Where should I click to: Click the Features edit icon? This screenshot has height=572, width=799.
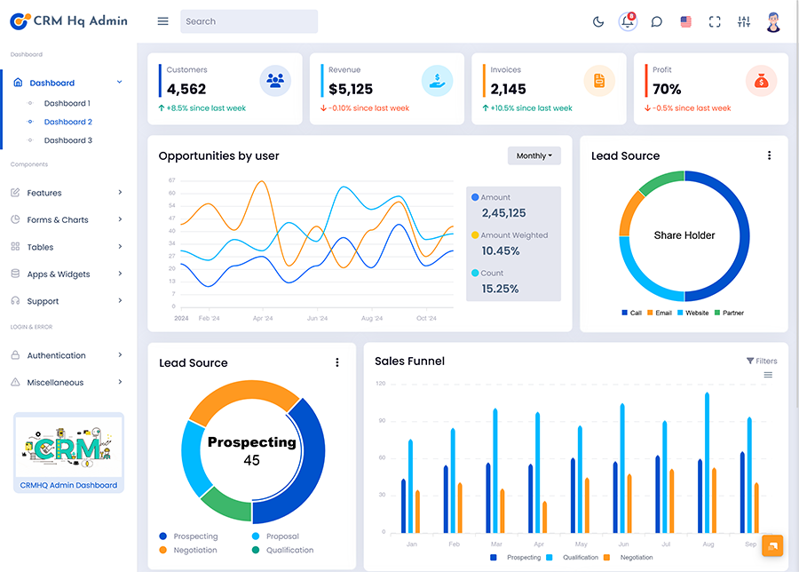(15, 192)
